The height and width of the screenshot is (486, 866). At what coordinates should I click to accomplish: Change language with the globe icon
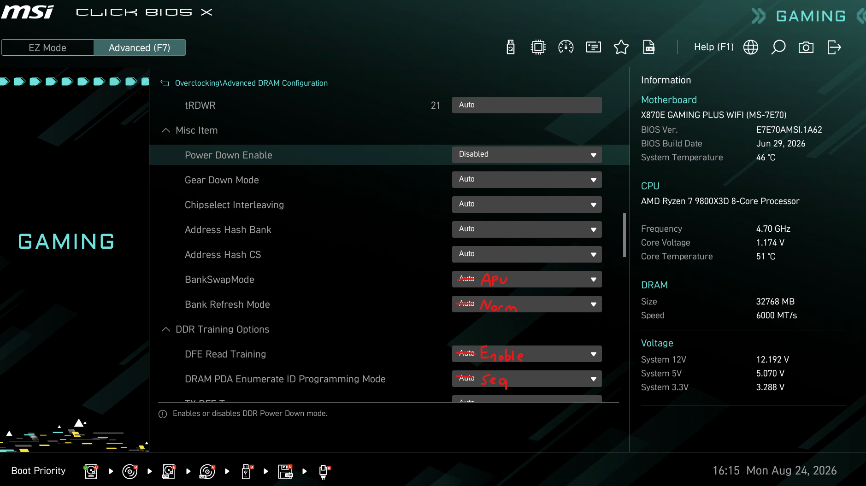point(751,47)
